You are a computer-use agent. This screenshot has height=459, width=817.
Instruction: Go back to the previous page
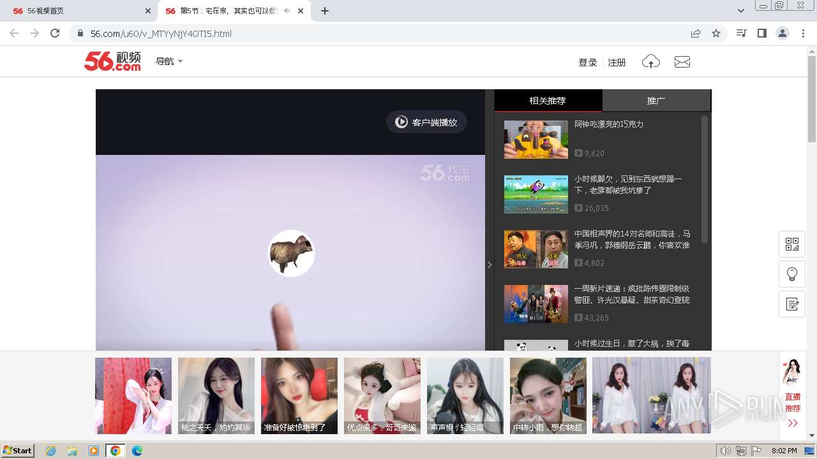[x=14, y=33]
